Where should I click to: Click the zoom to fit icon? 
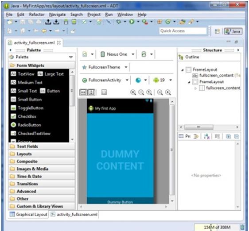click(141, 92)
